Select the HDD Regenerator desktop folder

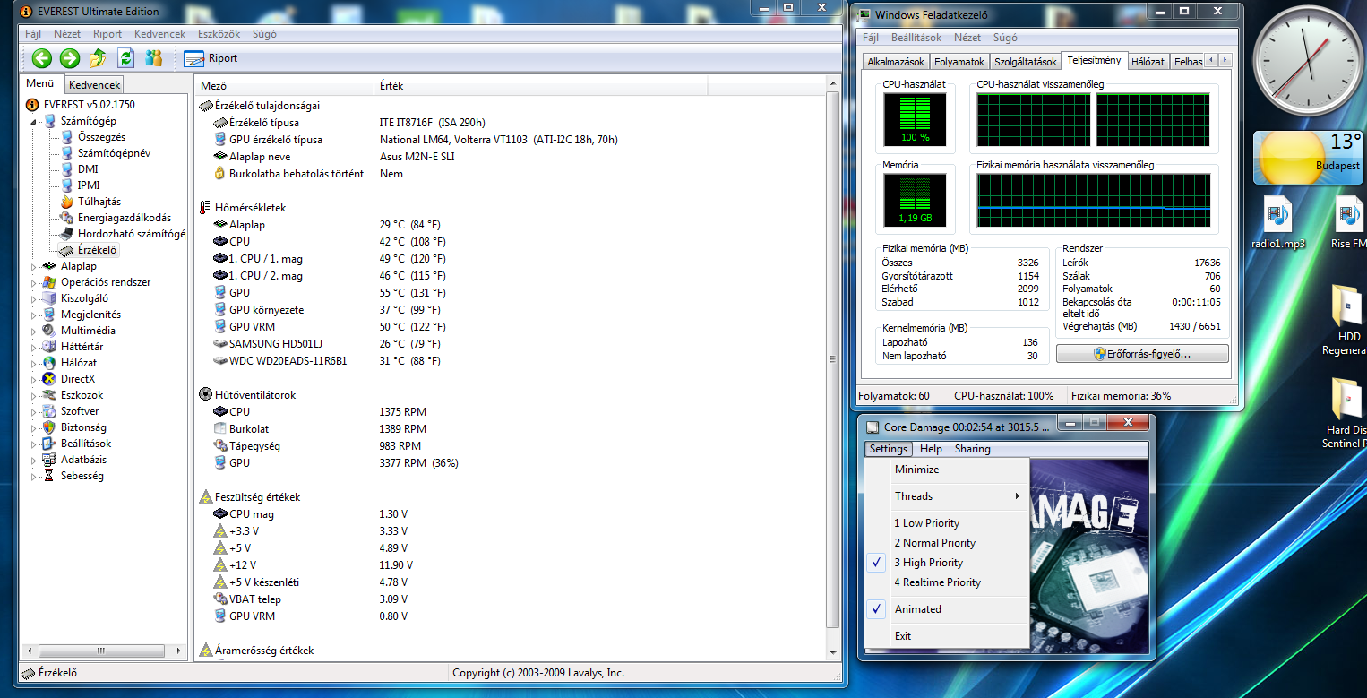[1344, 320]
